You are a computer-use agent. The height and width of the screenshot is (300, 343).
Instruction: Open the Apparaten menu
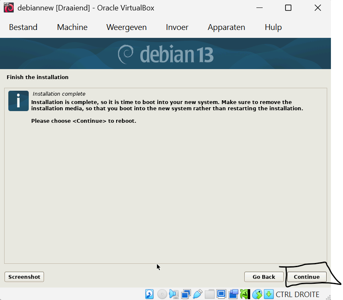point(226,27)
